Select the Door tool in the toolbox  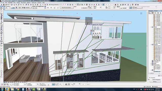(2, 17)
